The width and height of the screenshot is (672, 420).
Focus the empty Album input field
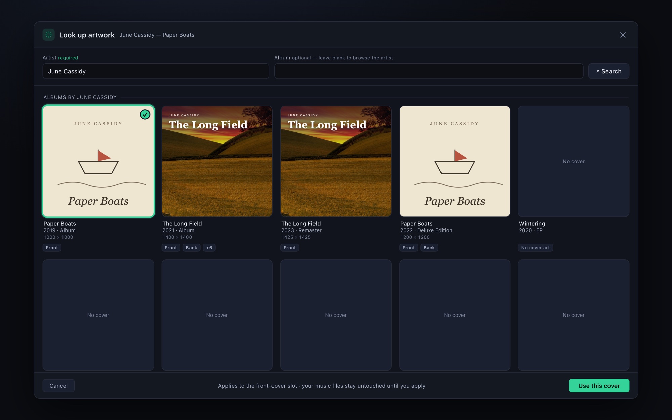[429, 71]
